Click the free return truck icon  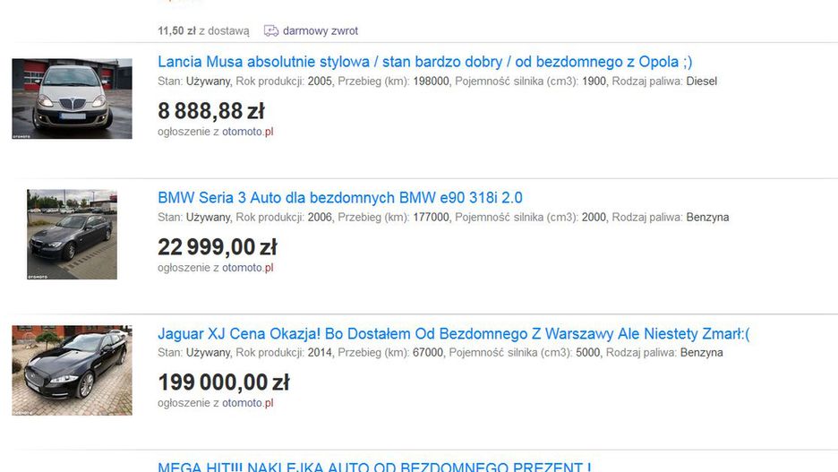[271, 31]
